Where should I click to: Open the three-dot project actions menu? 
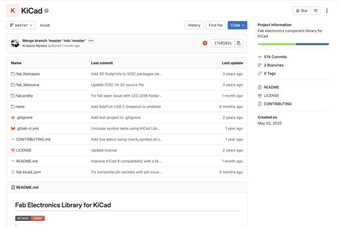pos(326,11)
